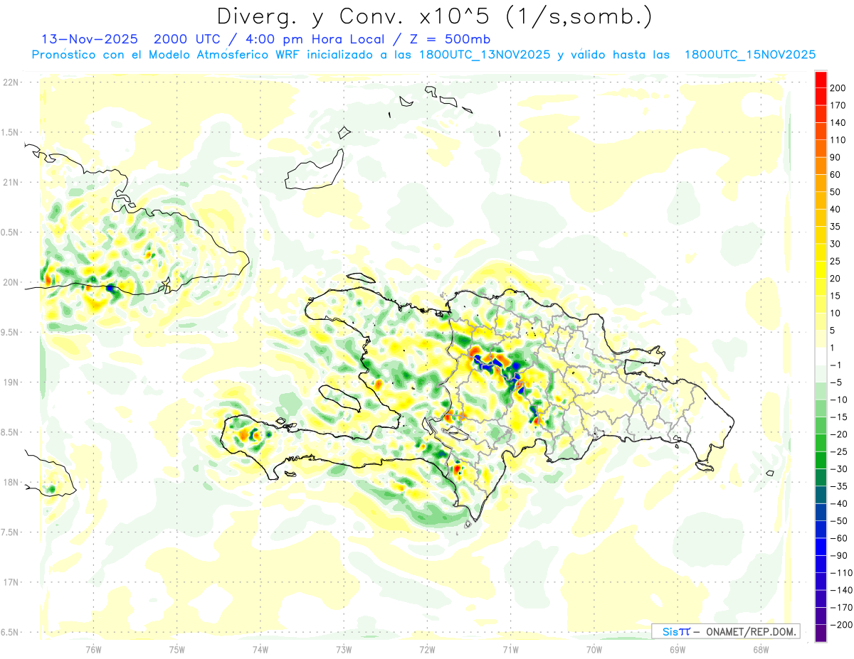Viewport: 854px width, 659px height.
Task: Click the '20N' latitude label
Action: click(x=10, y=282)
